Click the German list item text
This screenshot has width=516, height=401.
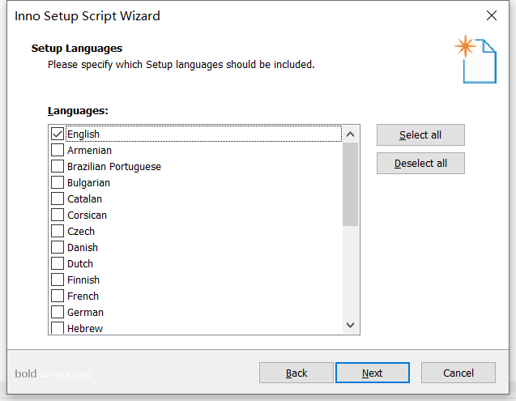[85, 312]
